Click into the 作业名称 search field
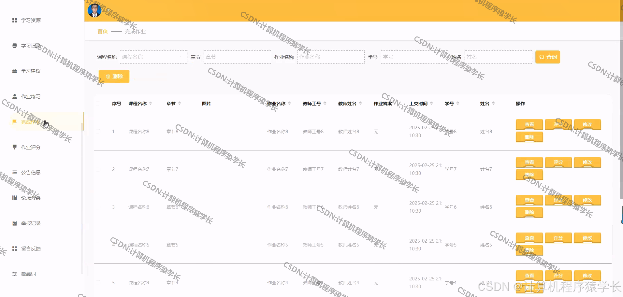The image size is (623, 297). tap(331, 57)
